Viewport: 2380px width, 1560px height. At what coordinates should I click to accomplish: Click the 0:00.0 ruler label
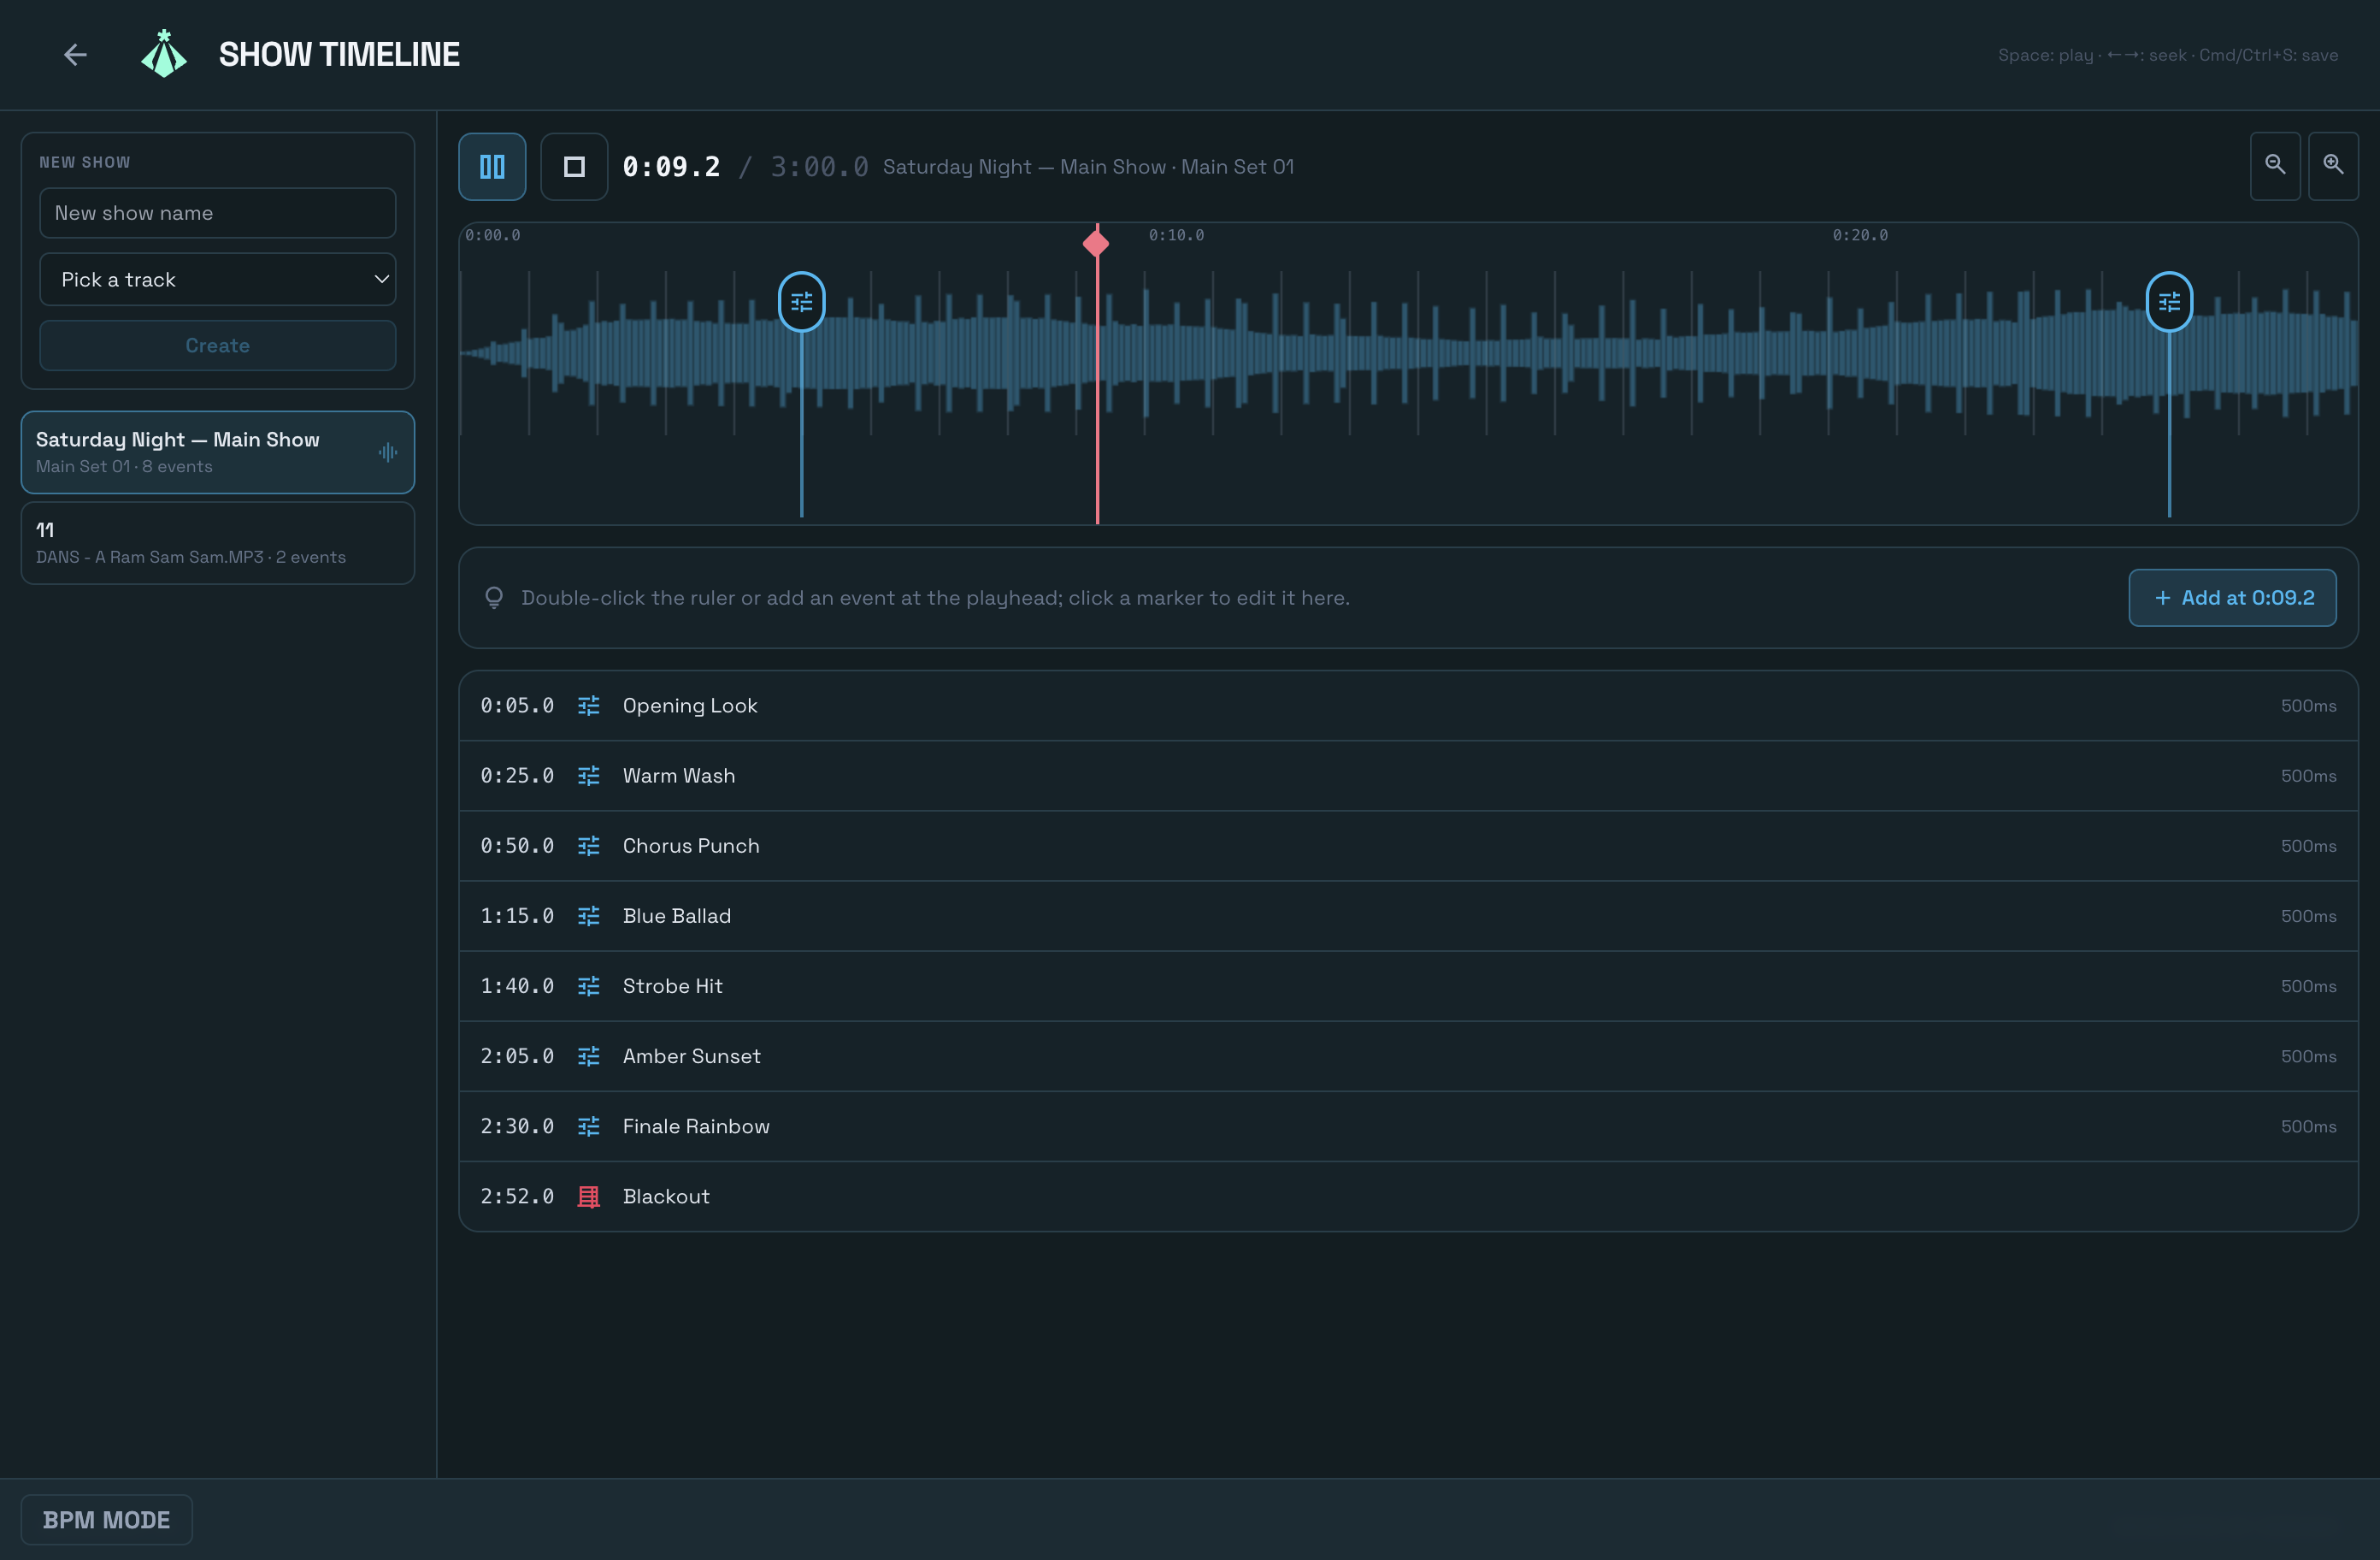coord(493,235)
